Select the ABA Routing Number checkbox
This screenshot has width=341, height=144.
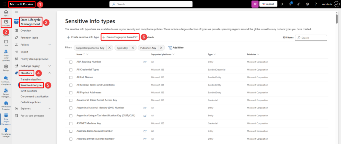click(71, 62)
